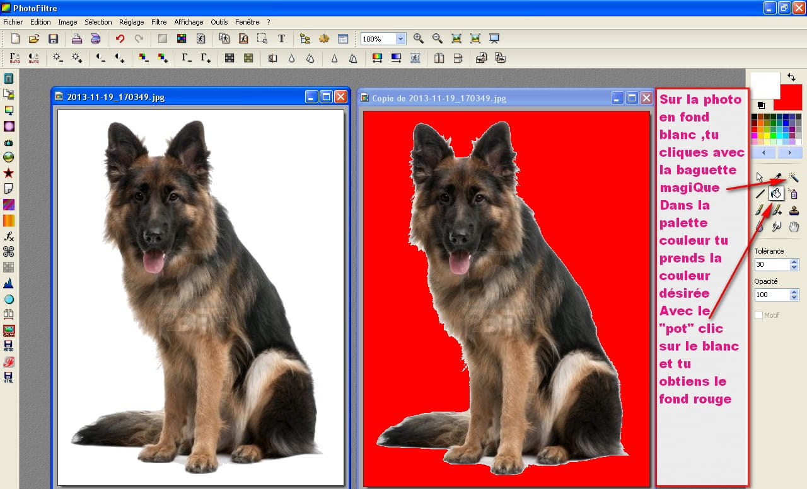Decrease Tolérance with its down arrow
Screen dimensions: 807x489
[794, 267]
